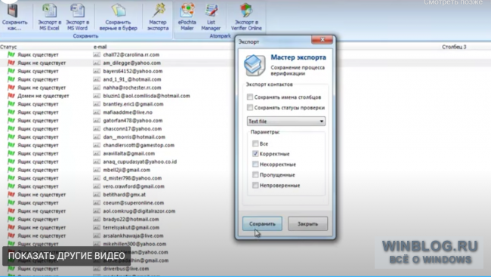Sort by the 'Статус' column header

pyautogui.click(x=8, y=47)
